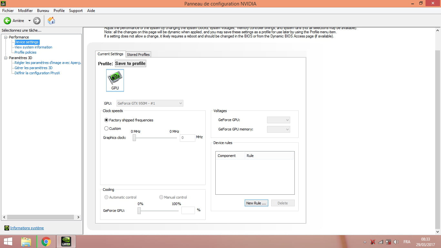
Task: Open Gérer les paramètres 3D
Action: coord(34,68)
